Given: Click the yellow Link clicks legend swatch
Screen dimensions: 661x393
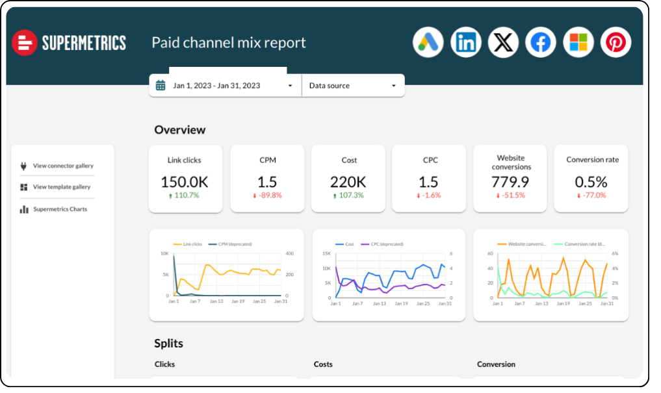Looking at the screenshot, I should tap(177, 244).
